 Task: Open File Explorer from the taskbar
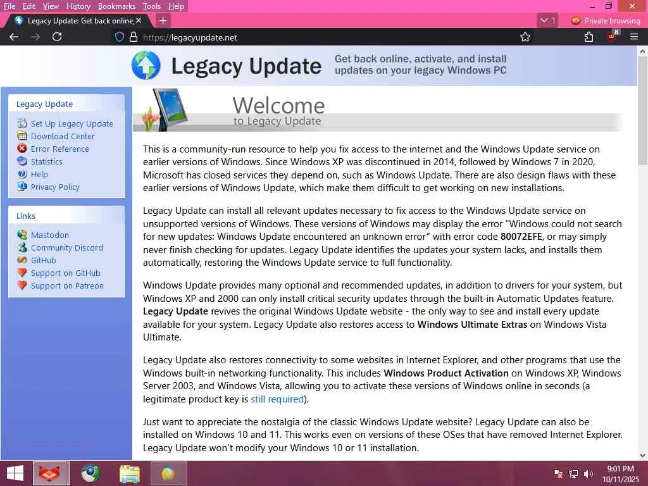[130, 473]
